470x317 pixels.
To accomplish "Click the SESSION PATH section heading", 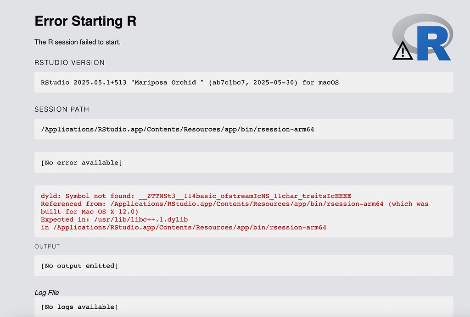I will (x=62, y=109).
